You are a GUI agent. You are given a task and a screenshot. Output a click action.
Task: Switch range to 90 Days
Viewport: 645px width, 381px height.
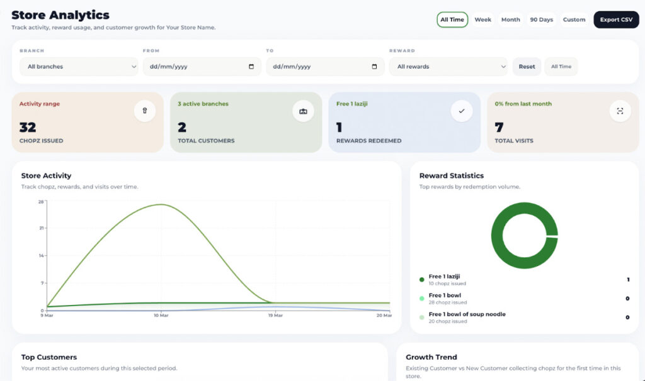541,19
